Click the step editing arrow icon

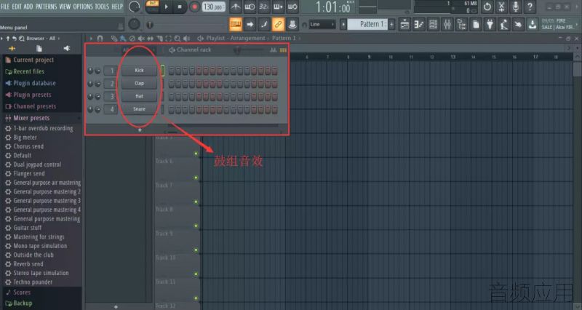250,25
